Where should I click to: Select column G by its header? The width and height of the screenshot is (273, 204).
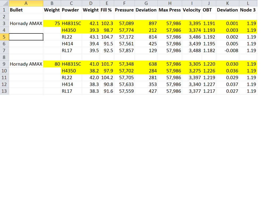(x=146, y=3)
